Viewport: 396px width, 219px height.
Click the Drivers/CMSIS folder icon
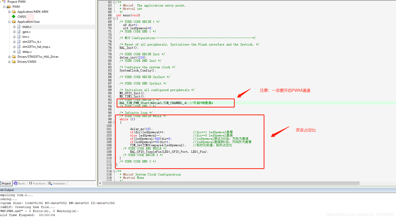point(14,61)
